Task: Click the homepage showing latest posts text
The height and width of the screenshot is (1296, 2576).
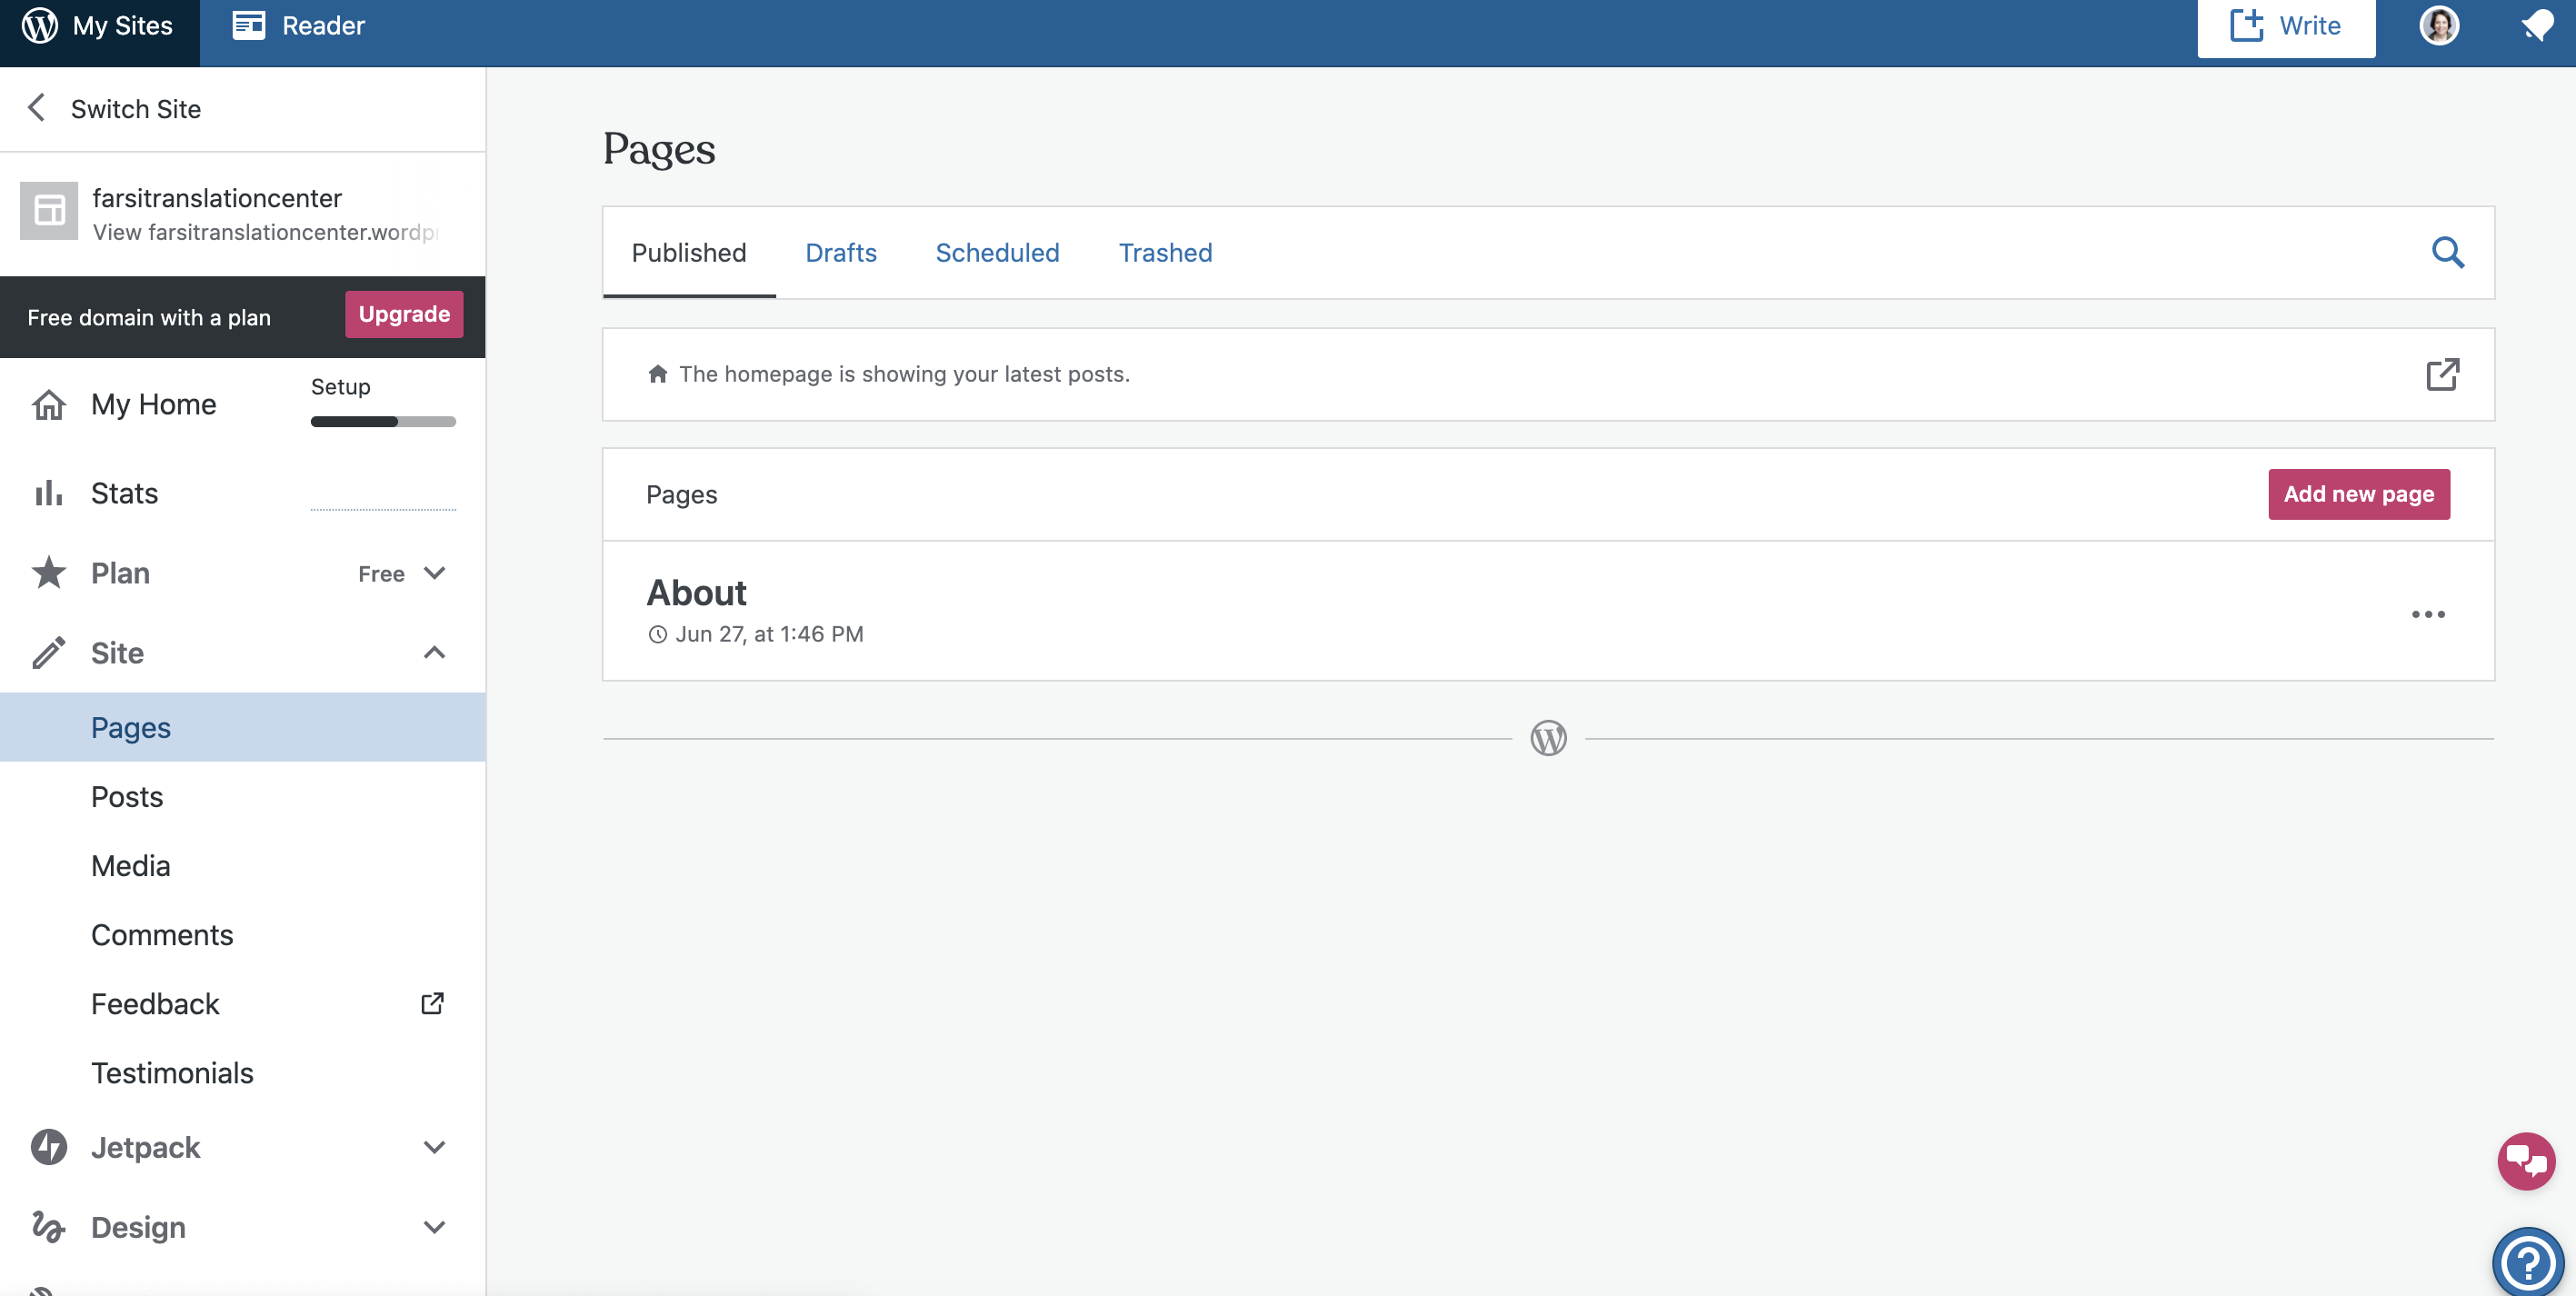Action: (x=904, y=374)
